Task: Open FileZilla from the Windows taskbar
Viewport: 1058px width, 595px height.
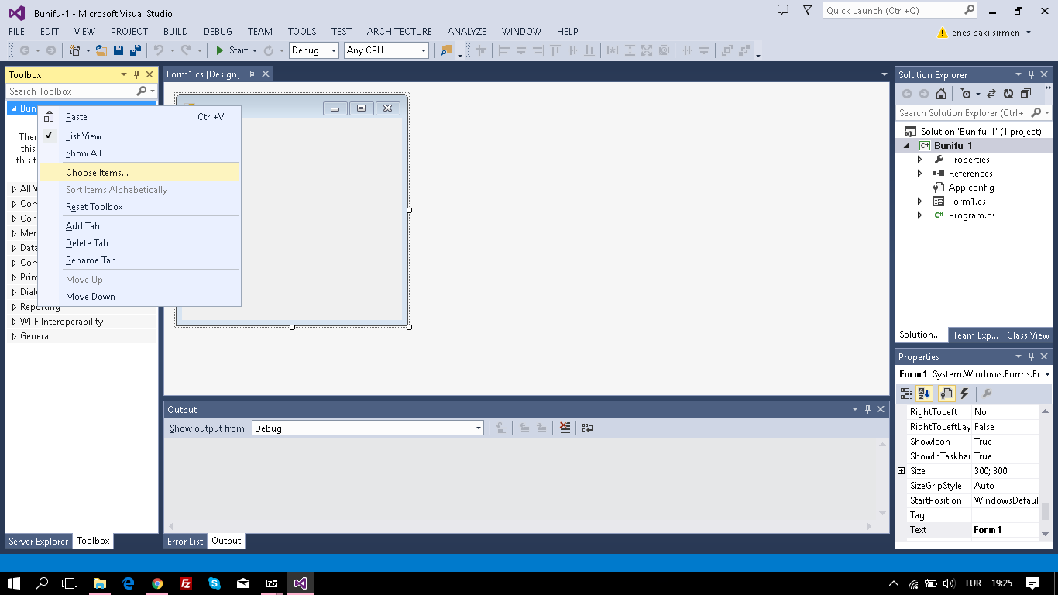Action: click(186, 583)
